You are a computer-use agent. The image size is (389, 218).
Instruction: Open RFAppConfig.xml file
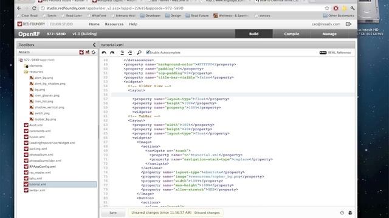coord(40,167)
